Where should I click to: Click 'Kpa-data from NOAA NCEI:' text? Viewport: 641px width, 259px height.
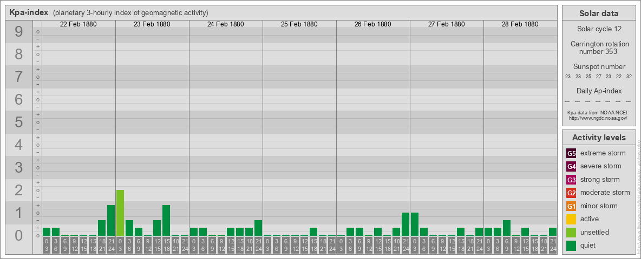pyautogui.click(x=599, y=113)
